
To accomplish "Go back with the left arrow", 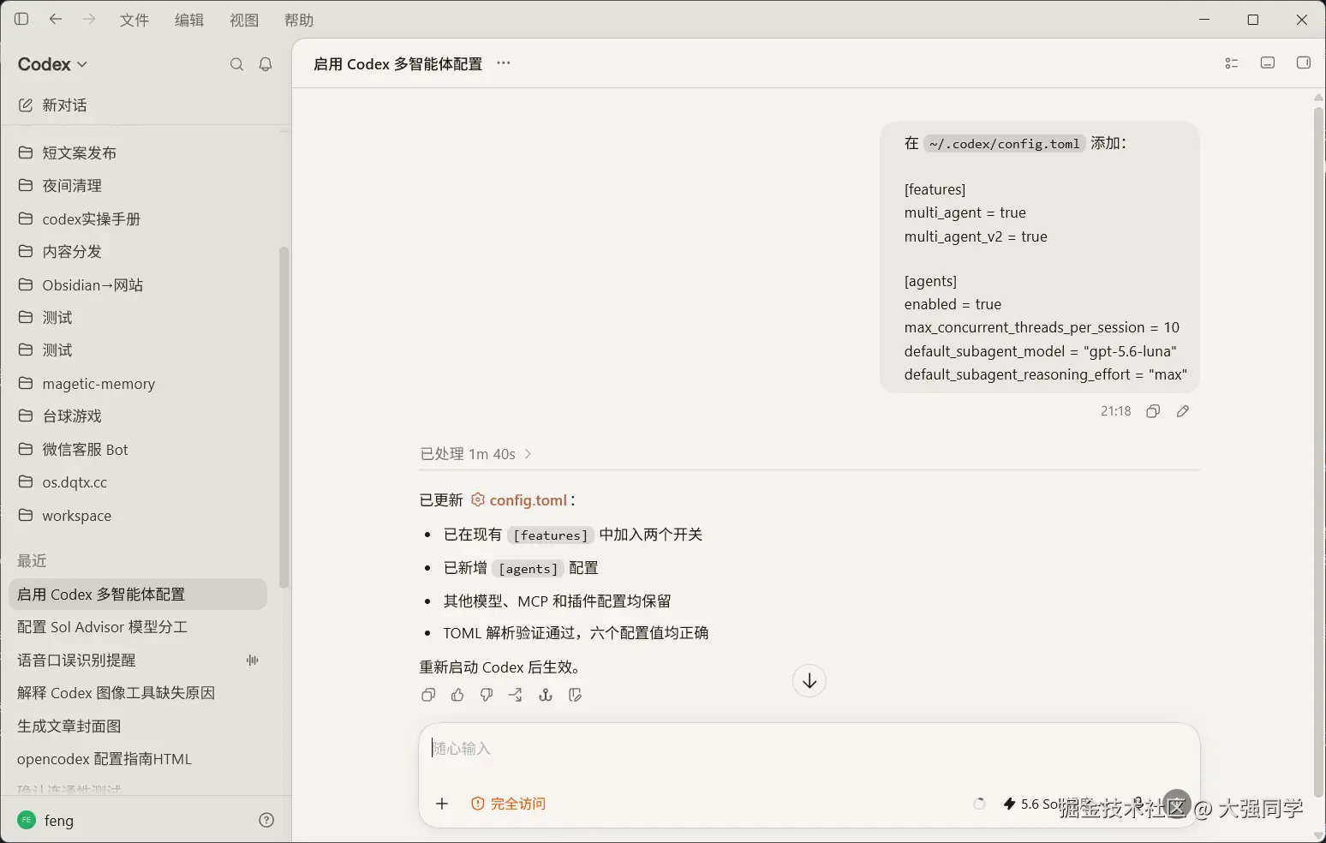I will [x=56, y=19].
